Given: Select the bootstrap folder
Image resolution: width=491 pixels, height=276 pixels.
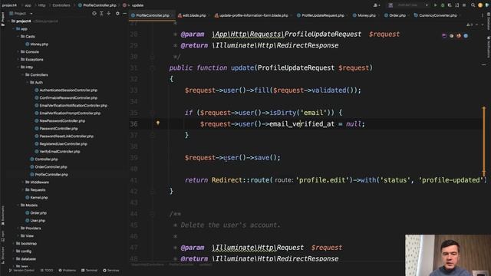Looking at the screenshot, I should [x=26, y=244].
